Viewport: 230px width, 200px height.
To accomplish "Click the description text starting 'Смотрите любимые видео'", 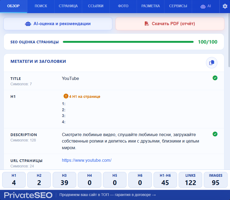I will [131, 141].
